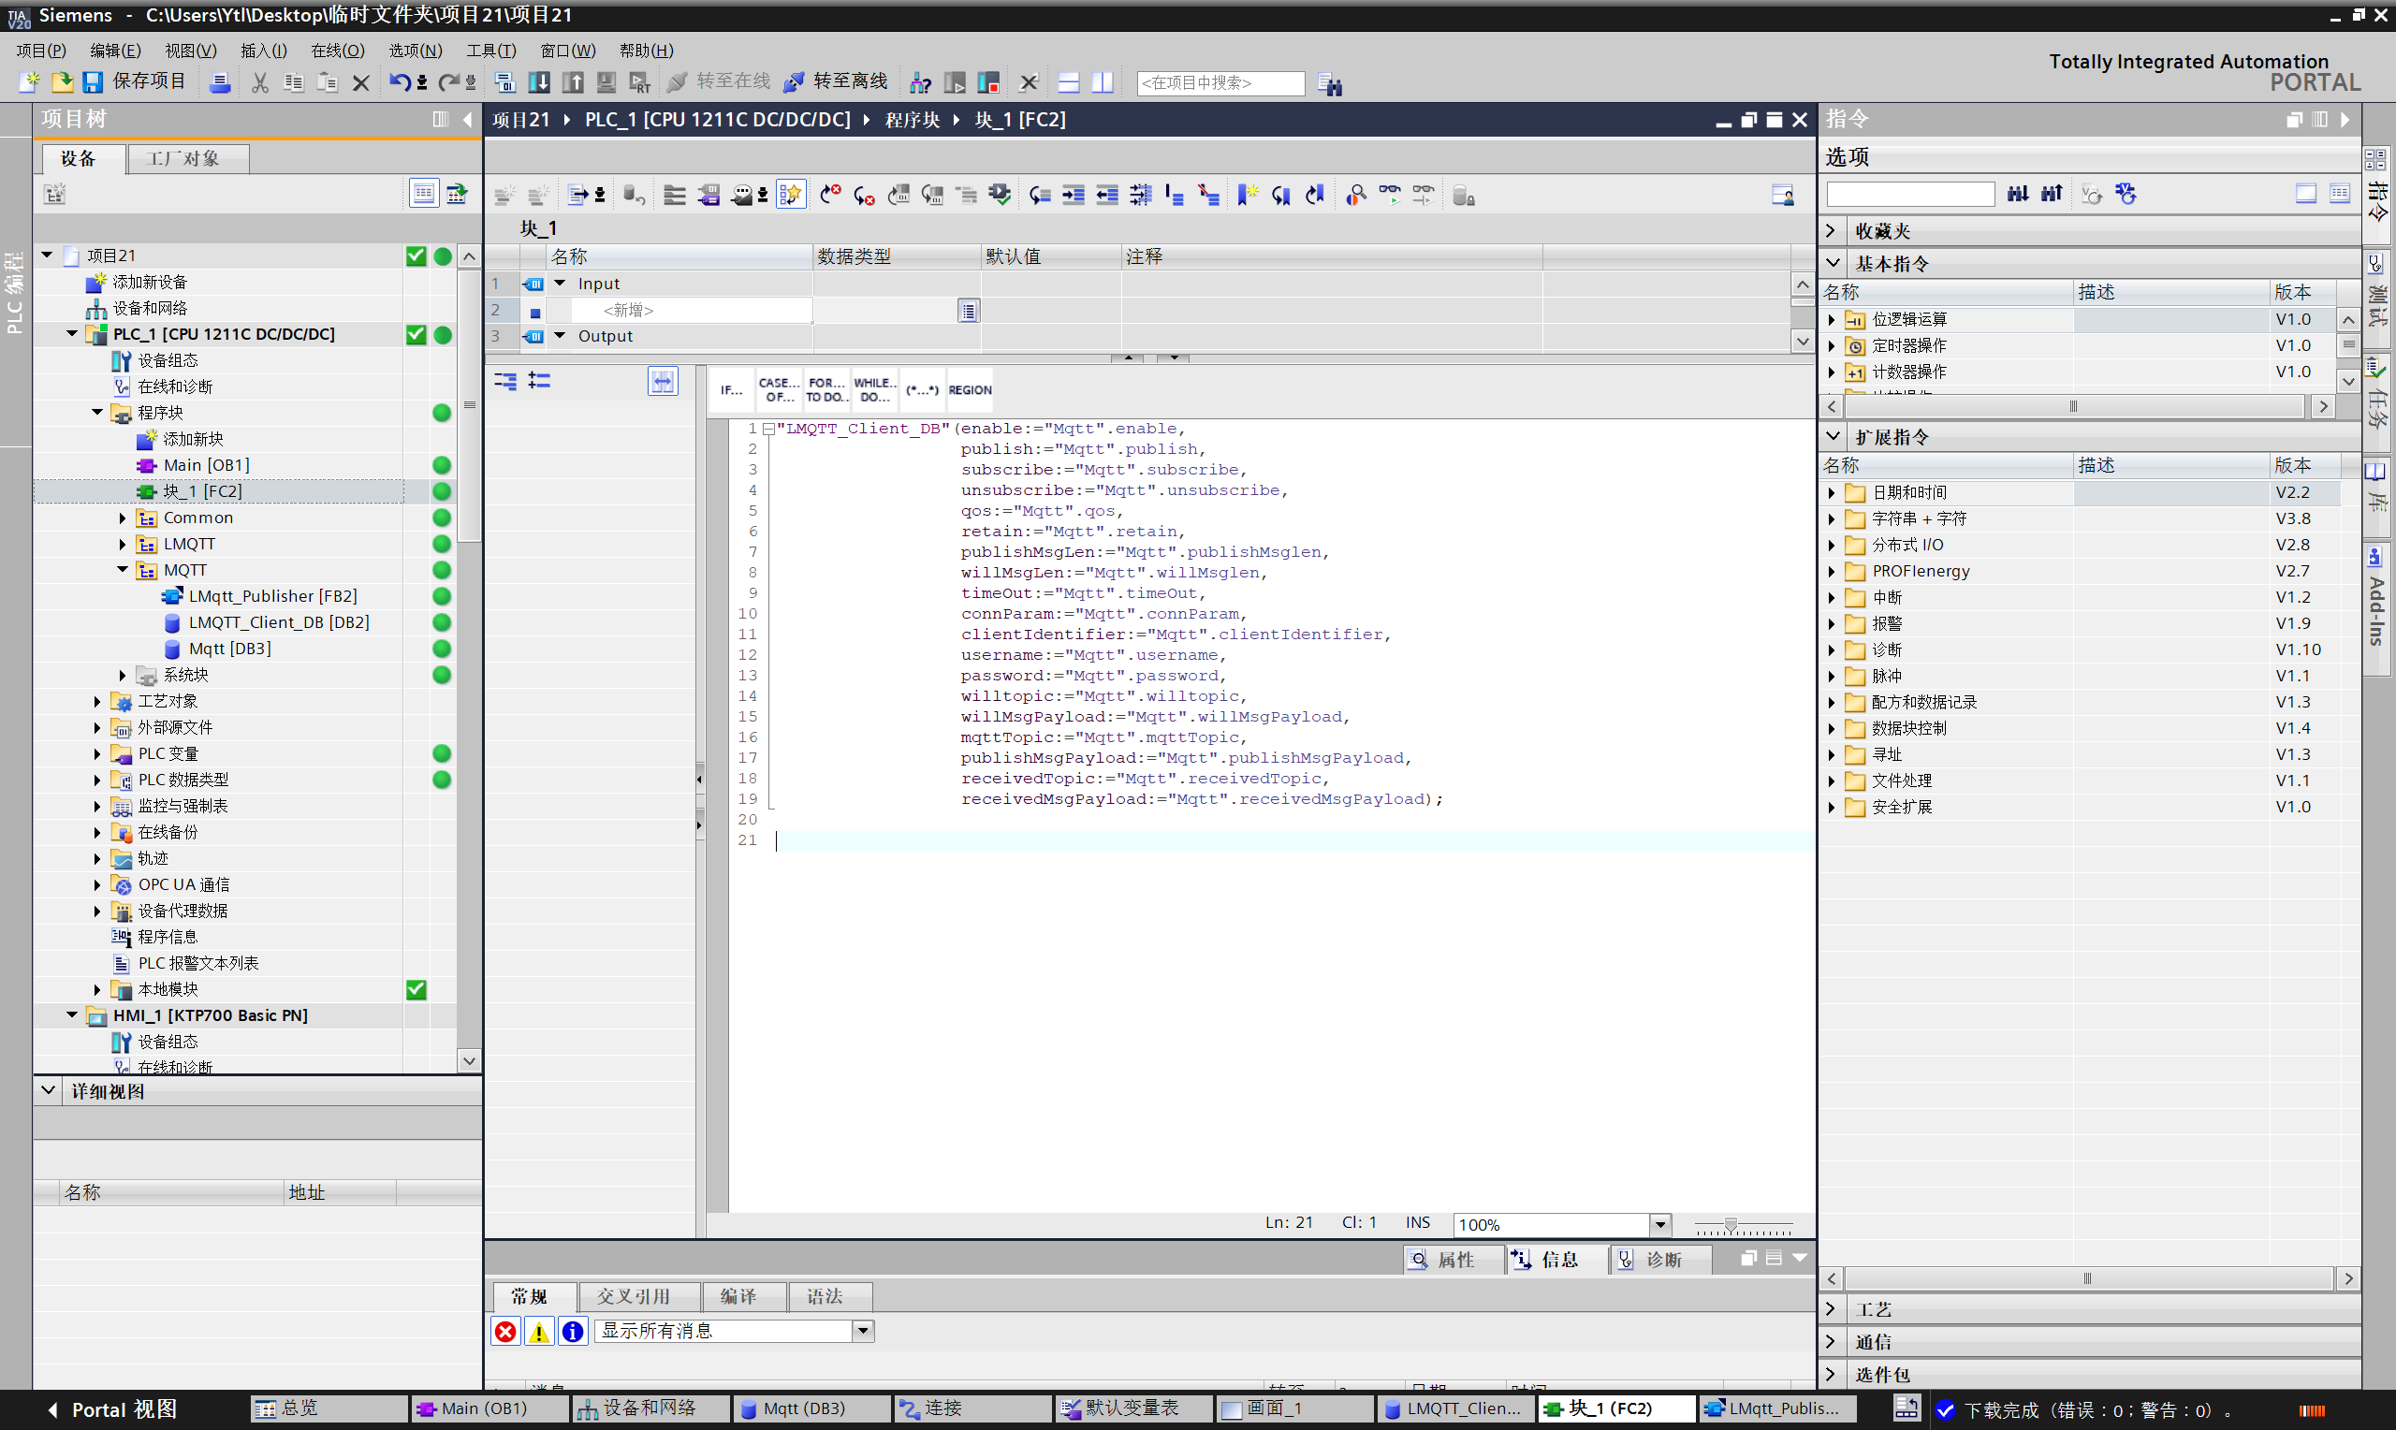Expand the 通信 section in instructions

[x=1832, y=1341]
